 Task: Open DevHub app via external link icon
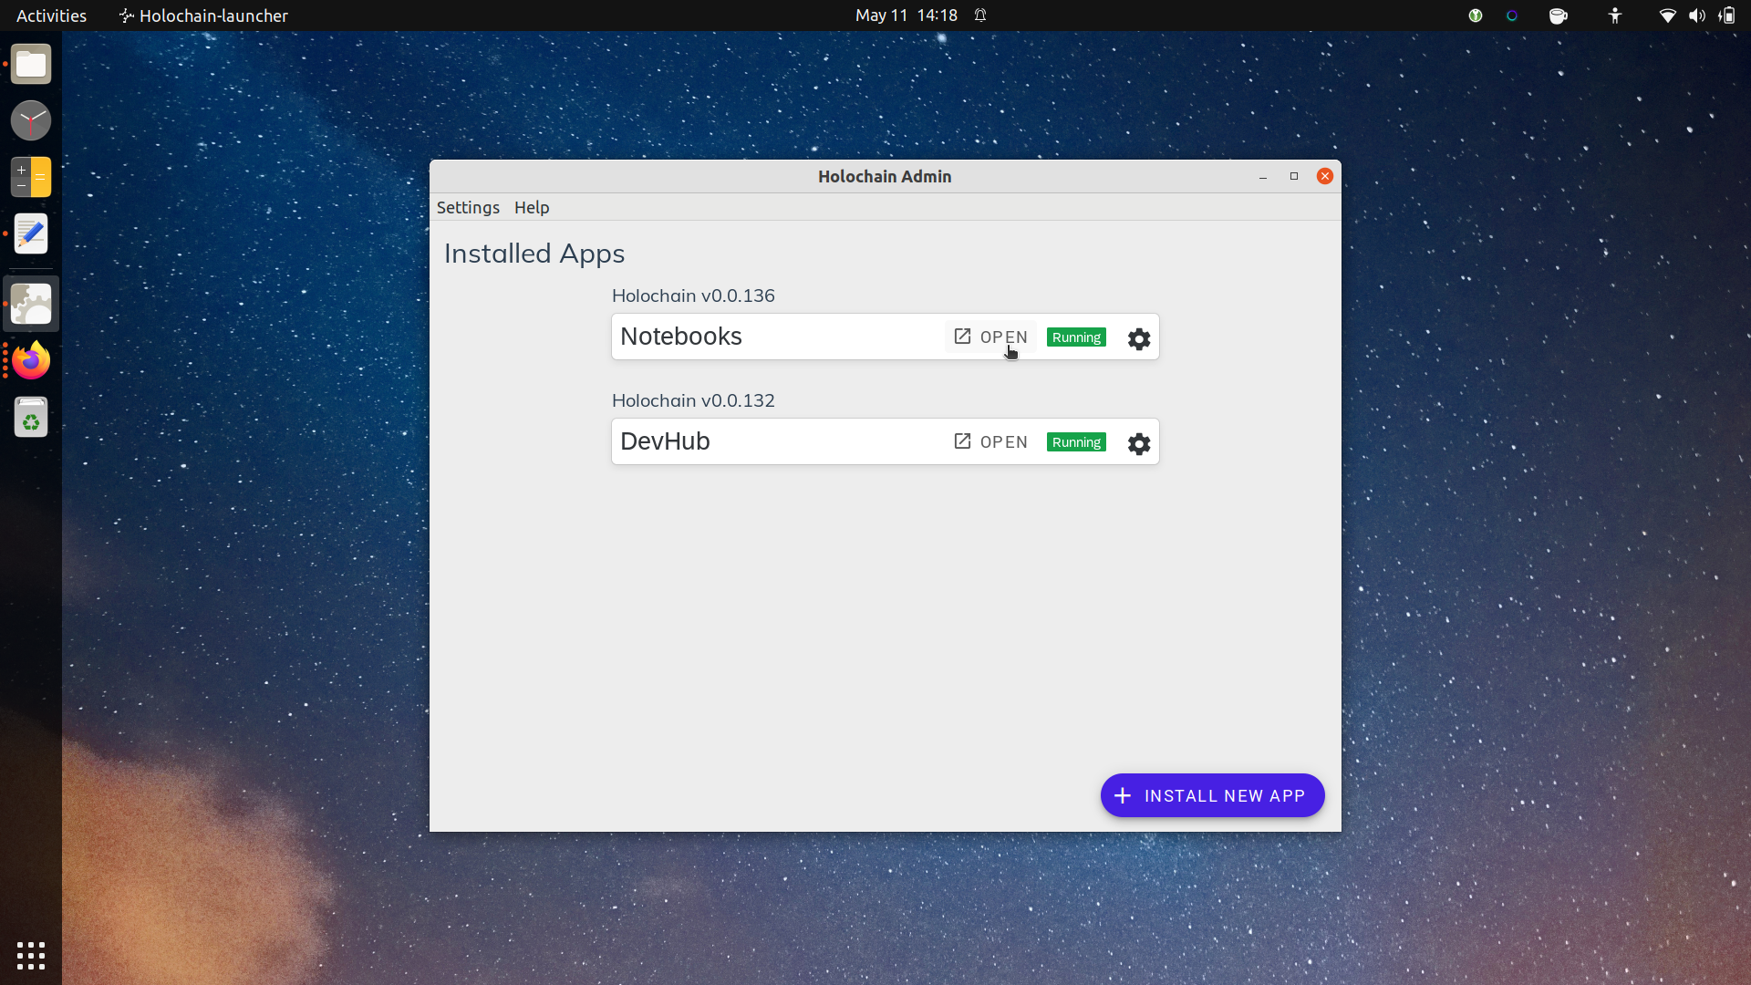click(962, 441)
